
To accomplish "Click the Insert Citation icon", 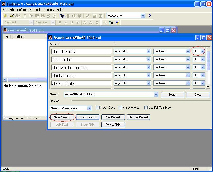I will pos(105,22).
